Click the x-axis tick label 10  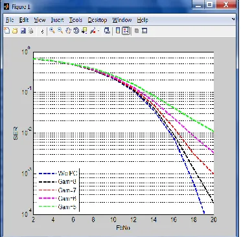pyautogui.click(x=113, y=220)
